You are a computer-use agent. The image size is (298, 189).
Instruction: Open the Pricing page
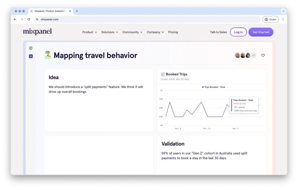(173, 32)
